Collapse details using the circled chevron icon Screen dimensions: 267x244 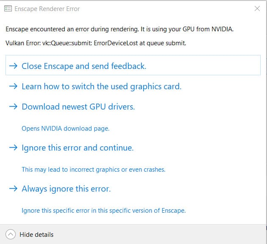11,234
